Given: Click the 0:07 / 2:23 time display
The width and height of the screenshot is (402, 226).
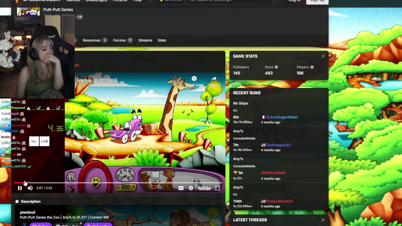Looking at the screenshot, I should [x=44, y=188].
